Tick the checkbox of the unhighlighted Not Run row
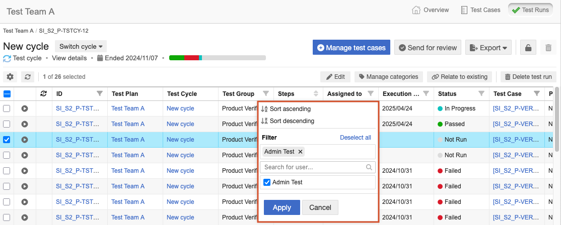The height and width of the screenshot is (225, 561). 7,155
